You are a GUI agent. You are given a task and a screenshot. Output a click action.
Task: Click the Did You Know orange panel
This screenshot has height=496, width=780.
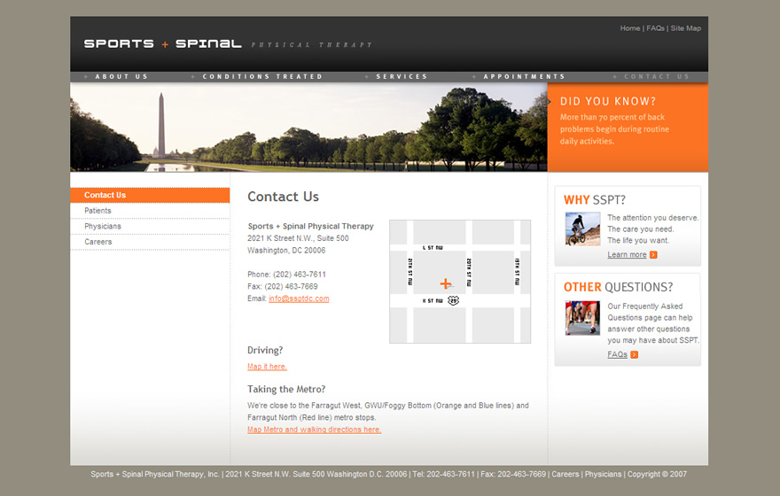click(628, 127)
